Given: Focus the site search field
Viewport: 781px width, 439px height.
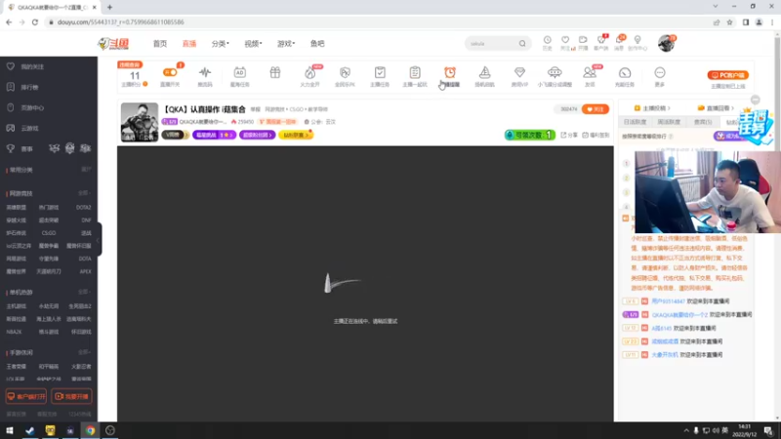Looking at the screenshot, I should pos(492,44).
